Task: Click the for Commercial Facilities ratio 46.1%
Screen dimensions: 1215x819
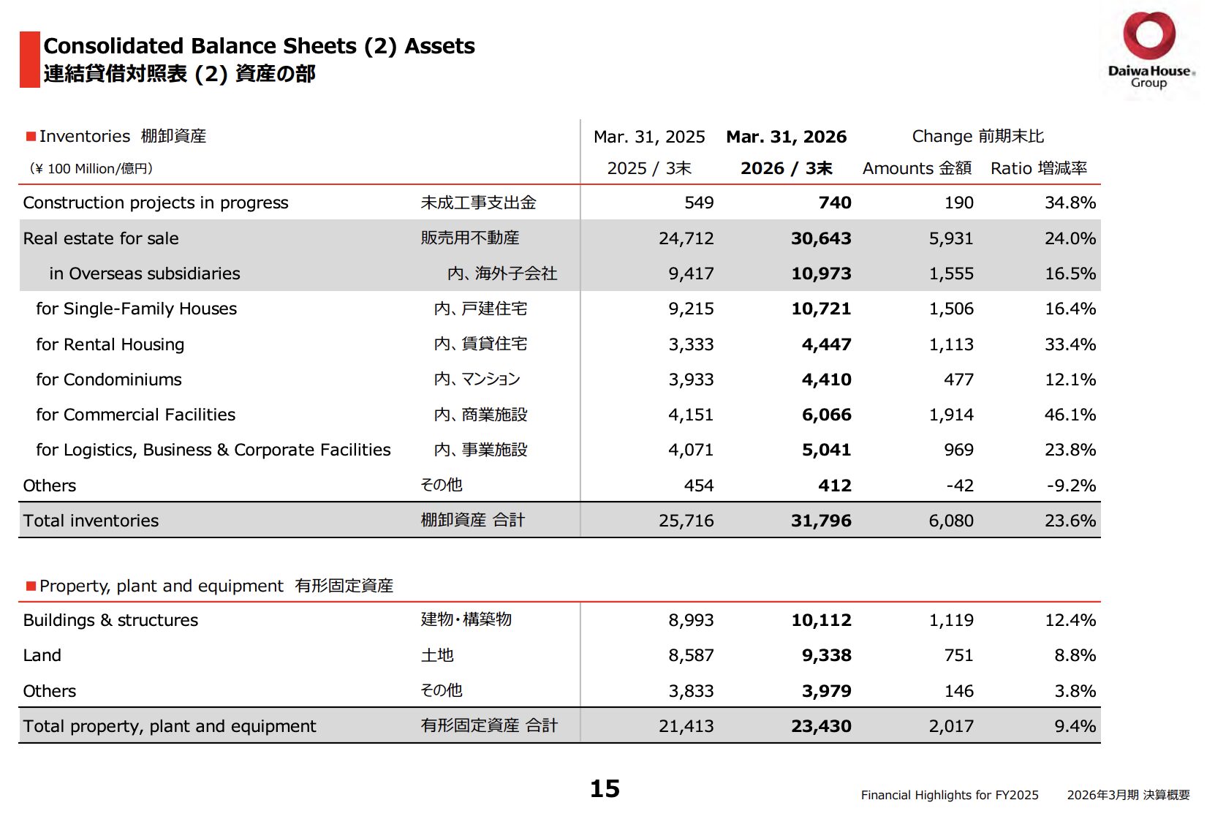Action: [1070, 415]
